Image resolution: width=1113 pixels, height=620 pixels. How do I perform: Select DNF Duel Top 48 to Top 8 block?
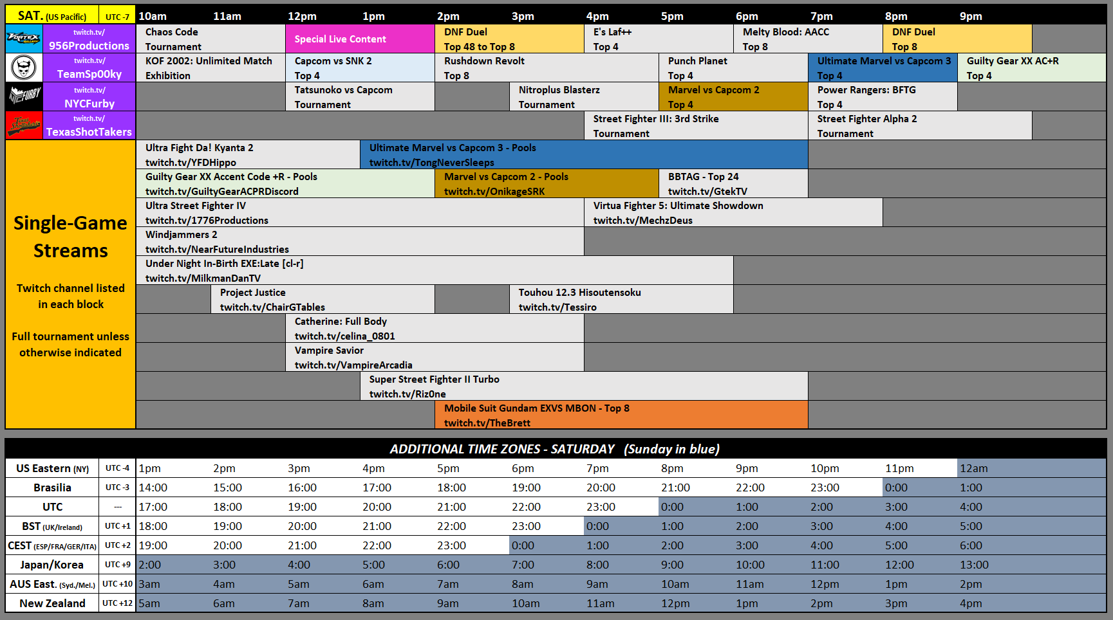(509, 39)
